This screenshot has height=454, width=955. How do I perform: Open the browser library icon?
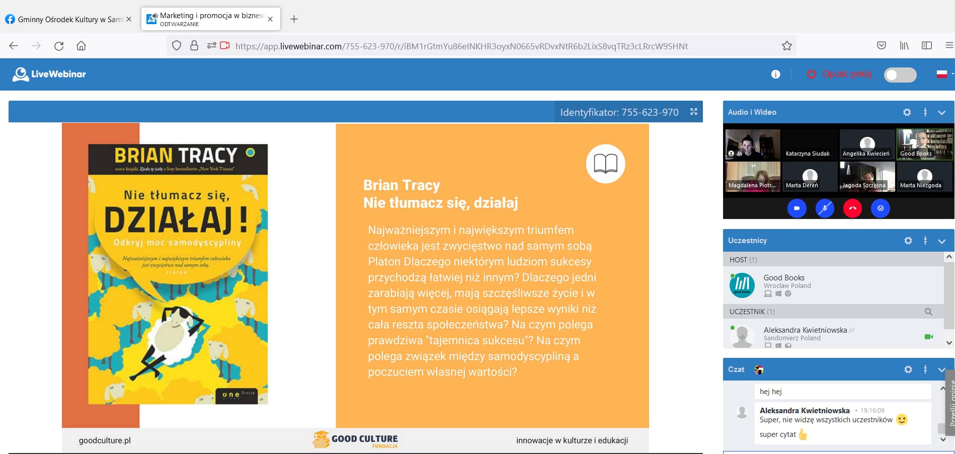click(904, 46)
